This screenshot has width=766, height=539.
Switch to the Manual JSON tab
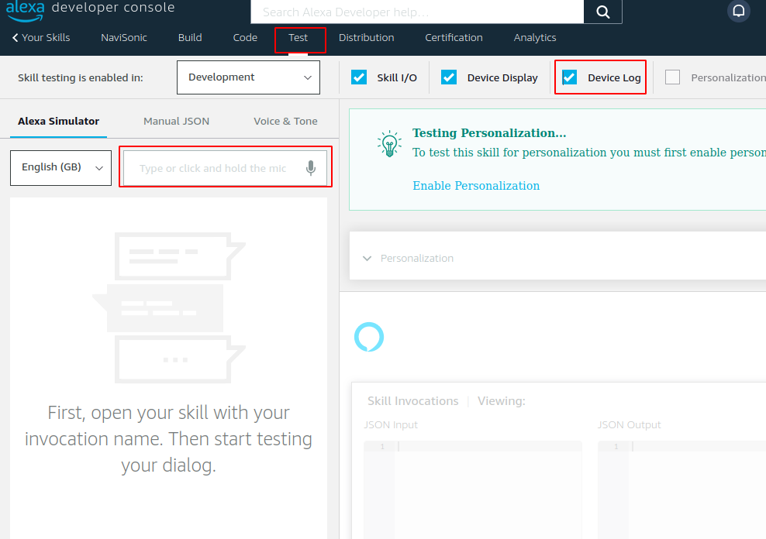pyautogui.click(x=176, y=121)
